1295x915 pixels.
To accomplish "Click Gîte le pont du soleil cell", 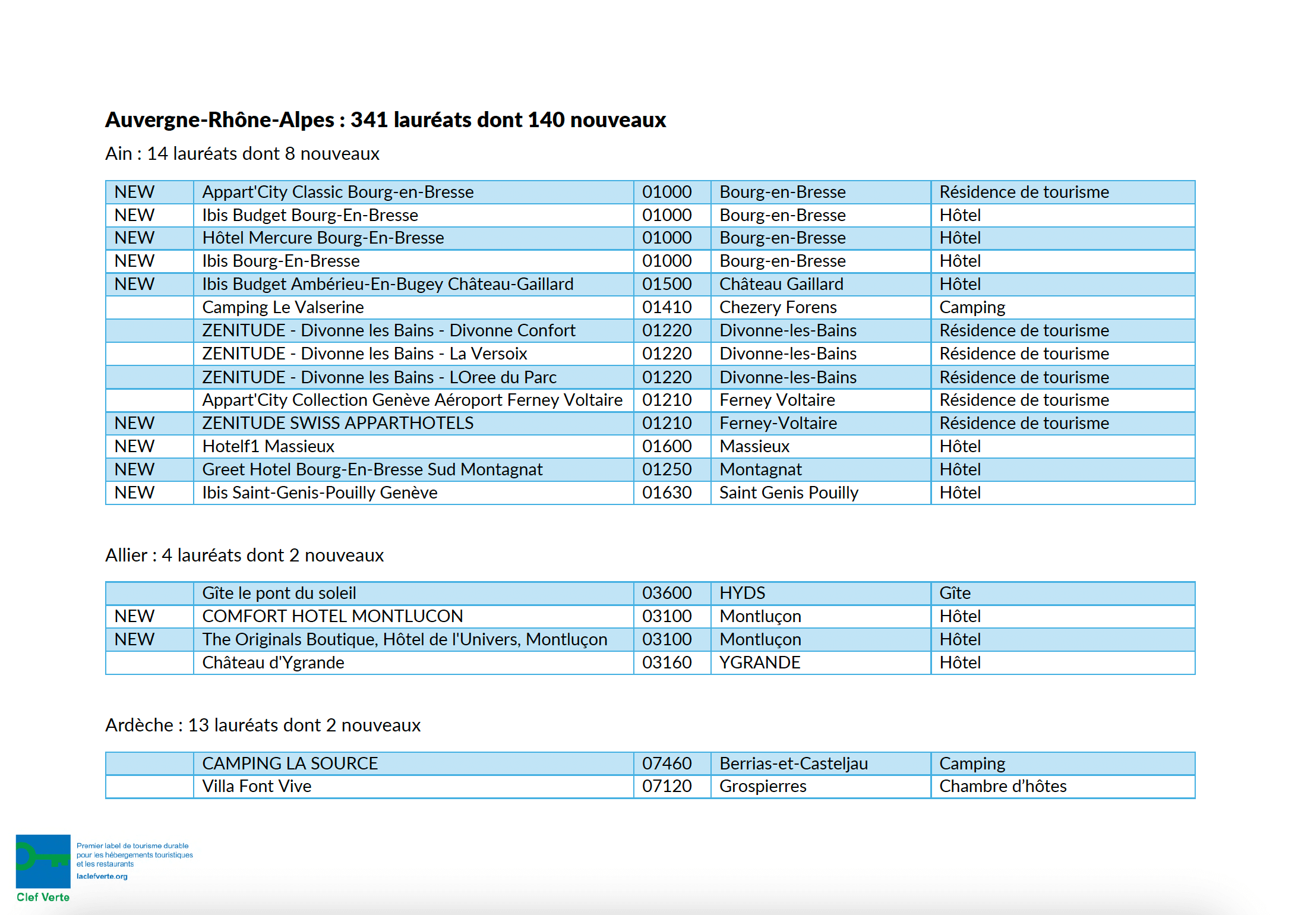I will coord(413,594).
